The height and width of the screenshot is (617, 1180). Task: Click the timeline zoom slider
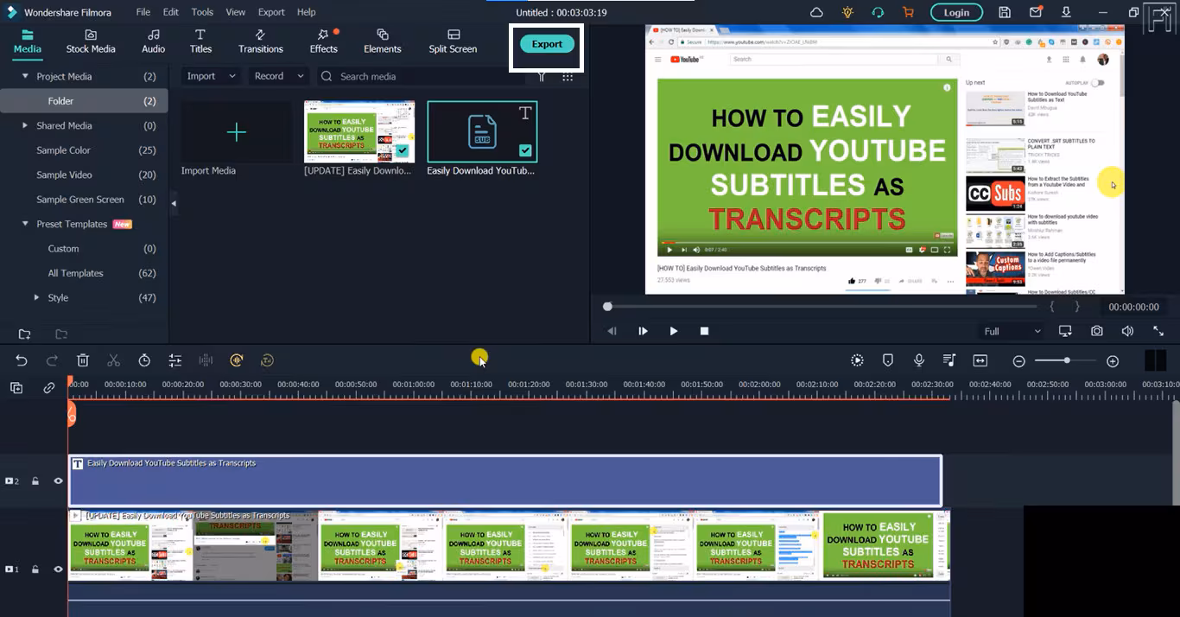tap(1065, 360)
